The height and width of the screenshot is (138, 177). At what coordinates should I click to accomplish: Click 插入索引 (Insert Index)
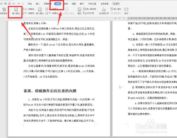(x=116, y=9)
